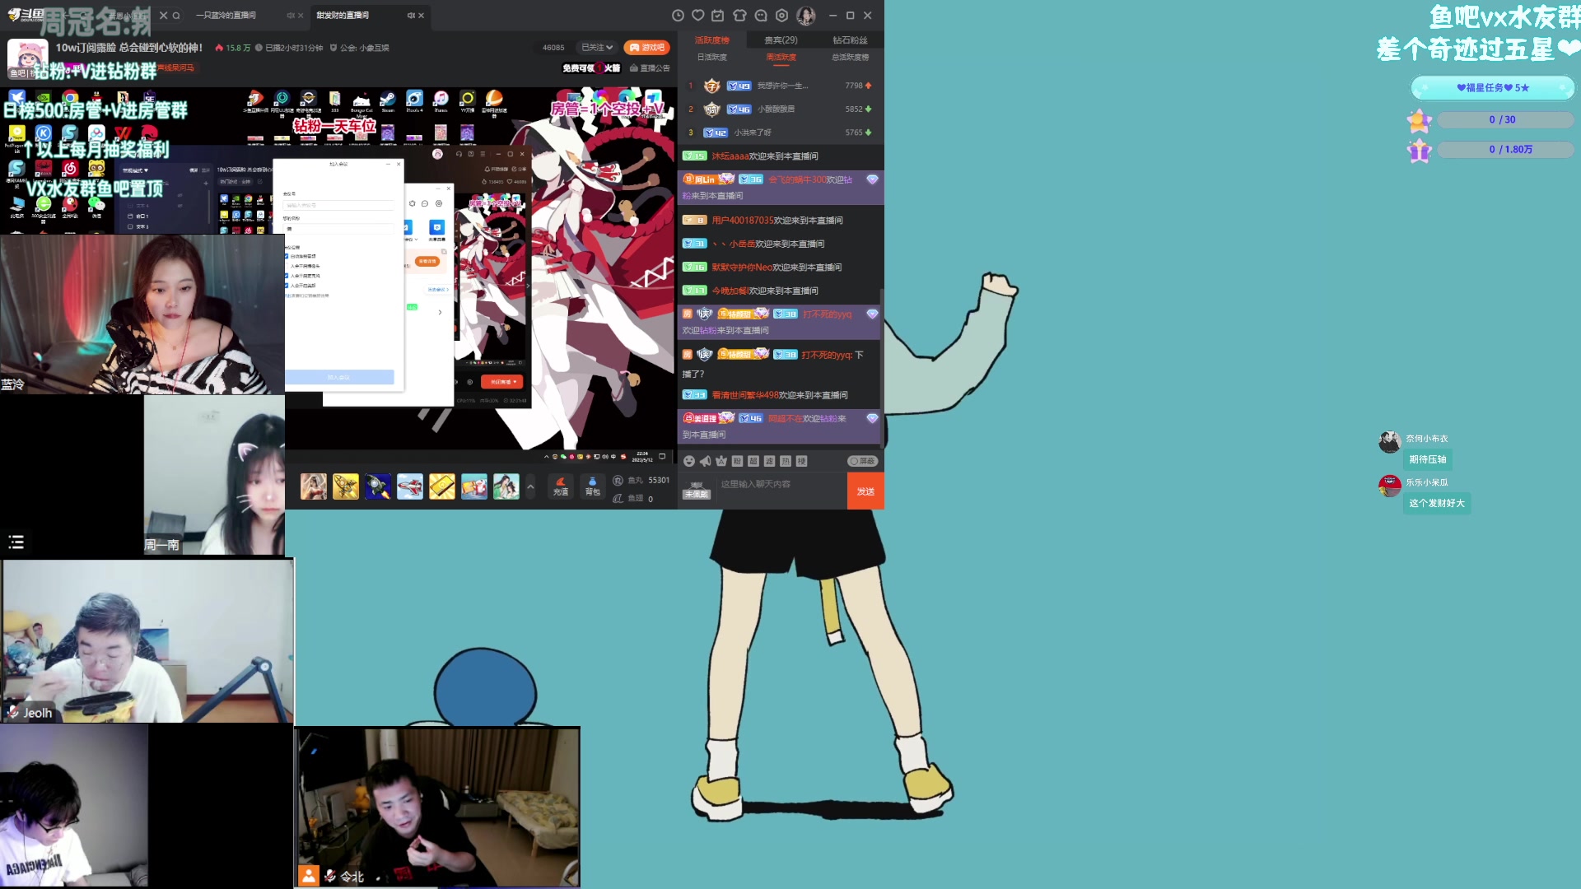
Task: Mute the 甜发财的直播间 tab sound
Action: [411, 15]
